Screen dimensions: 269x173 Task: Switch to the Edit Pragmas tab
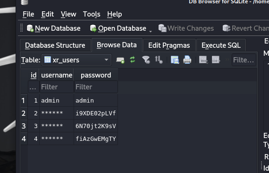pos(169,45)
